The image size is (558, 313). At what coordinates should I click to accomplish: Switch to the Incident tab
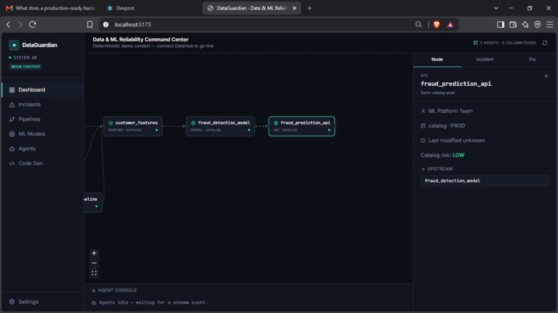[485, 60]
